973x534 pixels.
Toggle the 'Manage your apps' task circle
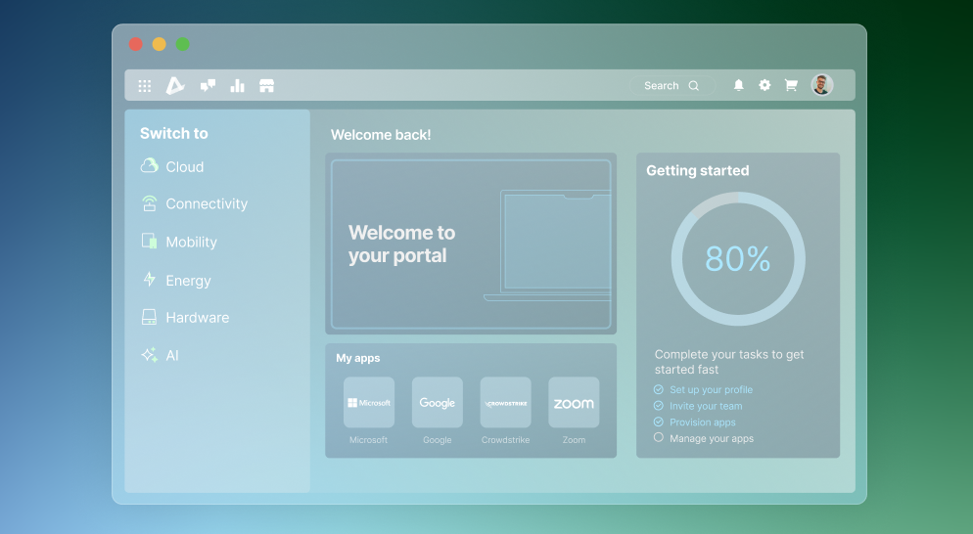(659, 438)
